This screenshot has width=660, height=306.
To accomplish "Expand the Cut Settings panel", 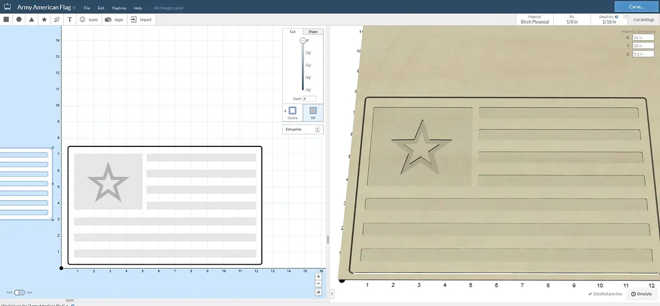I will (x=643, y=19).
